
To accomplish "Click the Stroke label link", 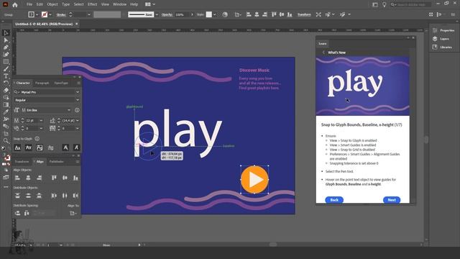I will tap(61, 14).
